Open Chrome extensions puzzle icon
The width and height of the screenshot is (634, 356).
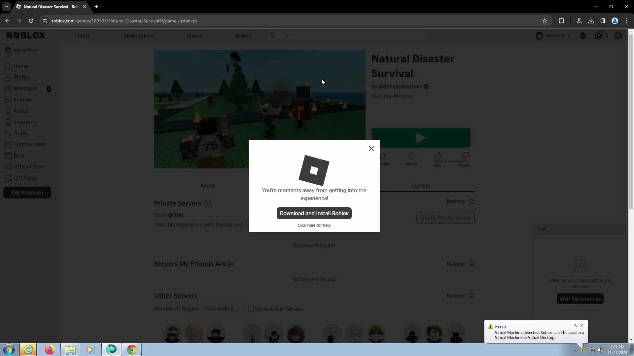tap(561, 21)
